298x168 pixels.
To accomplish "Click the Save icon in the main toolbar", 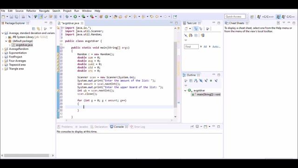I will pyautogui.click(x=11, y=17).
